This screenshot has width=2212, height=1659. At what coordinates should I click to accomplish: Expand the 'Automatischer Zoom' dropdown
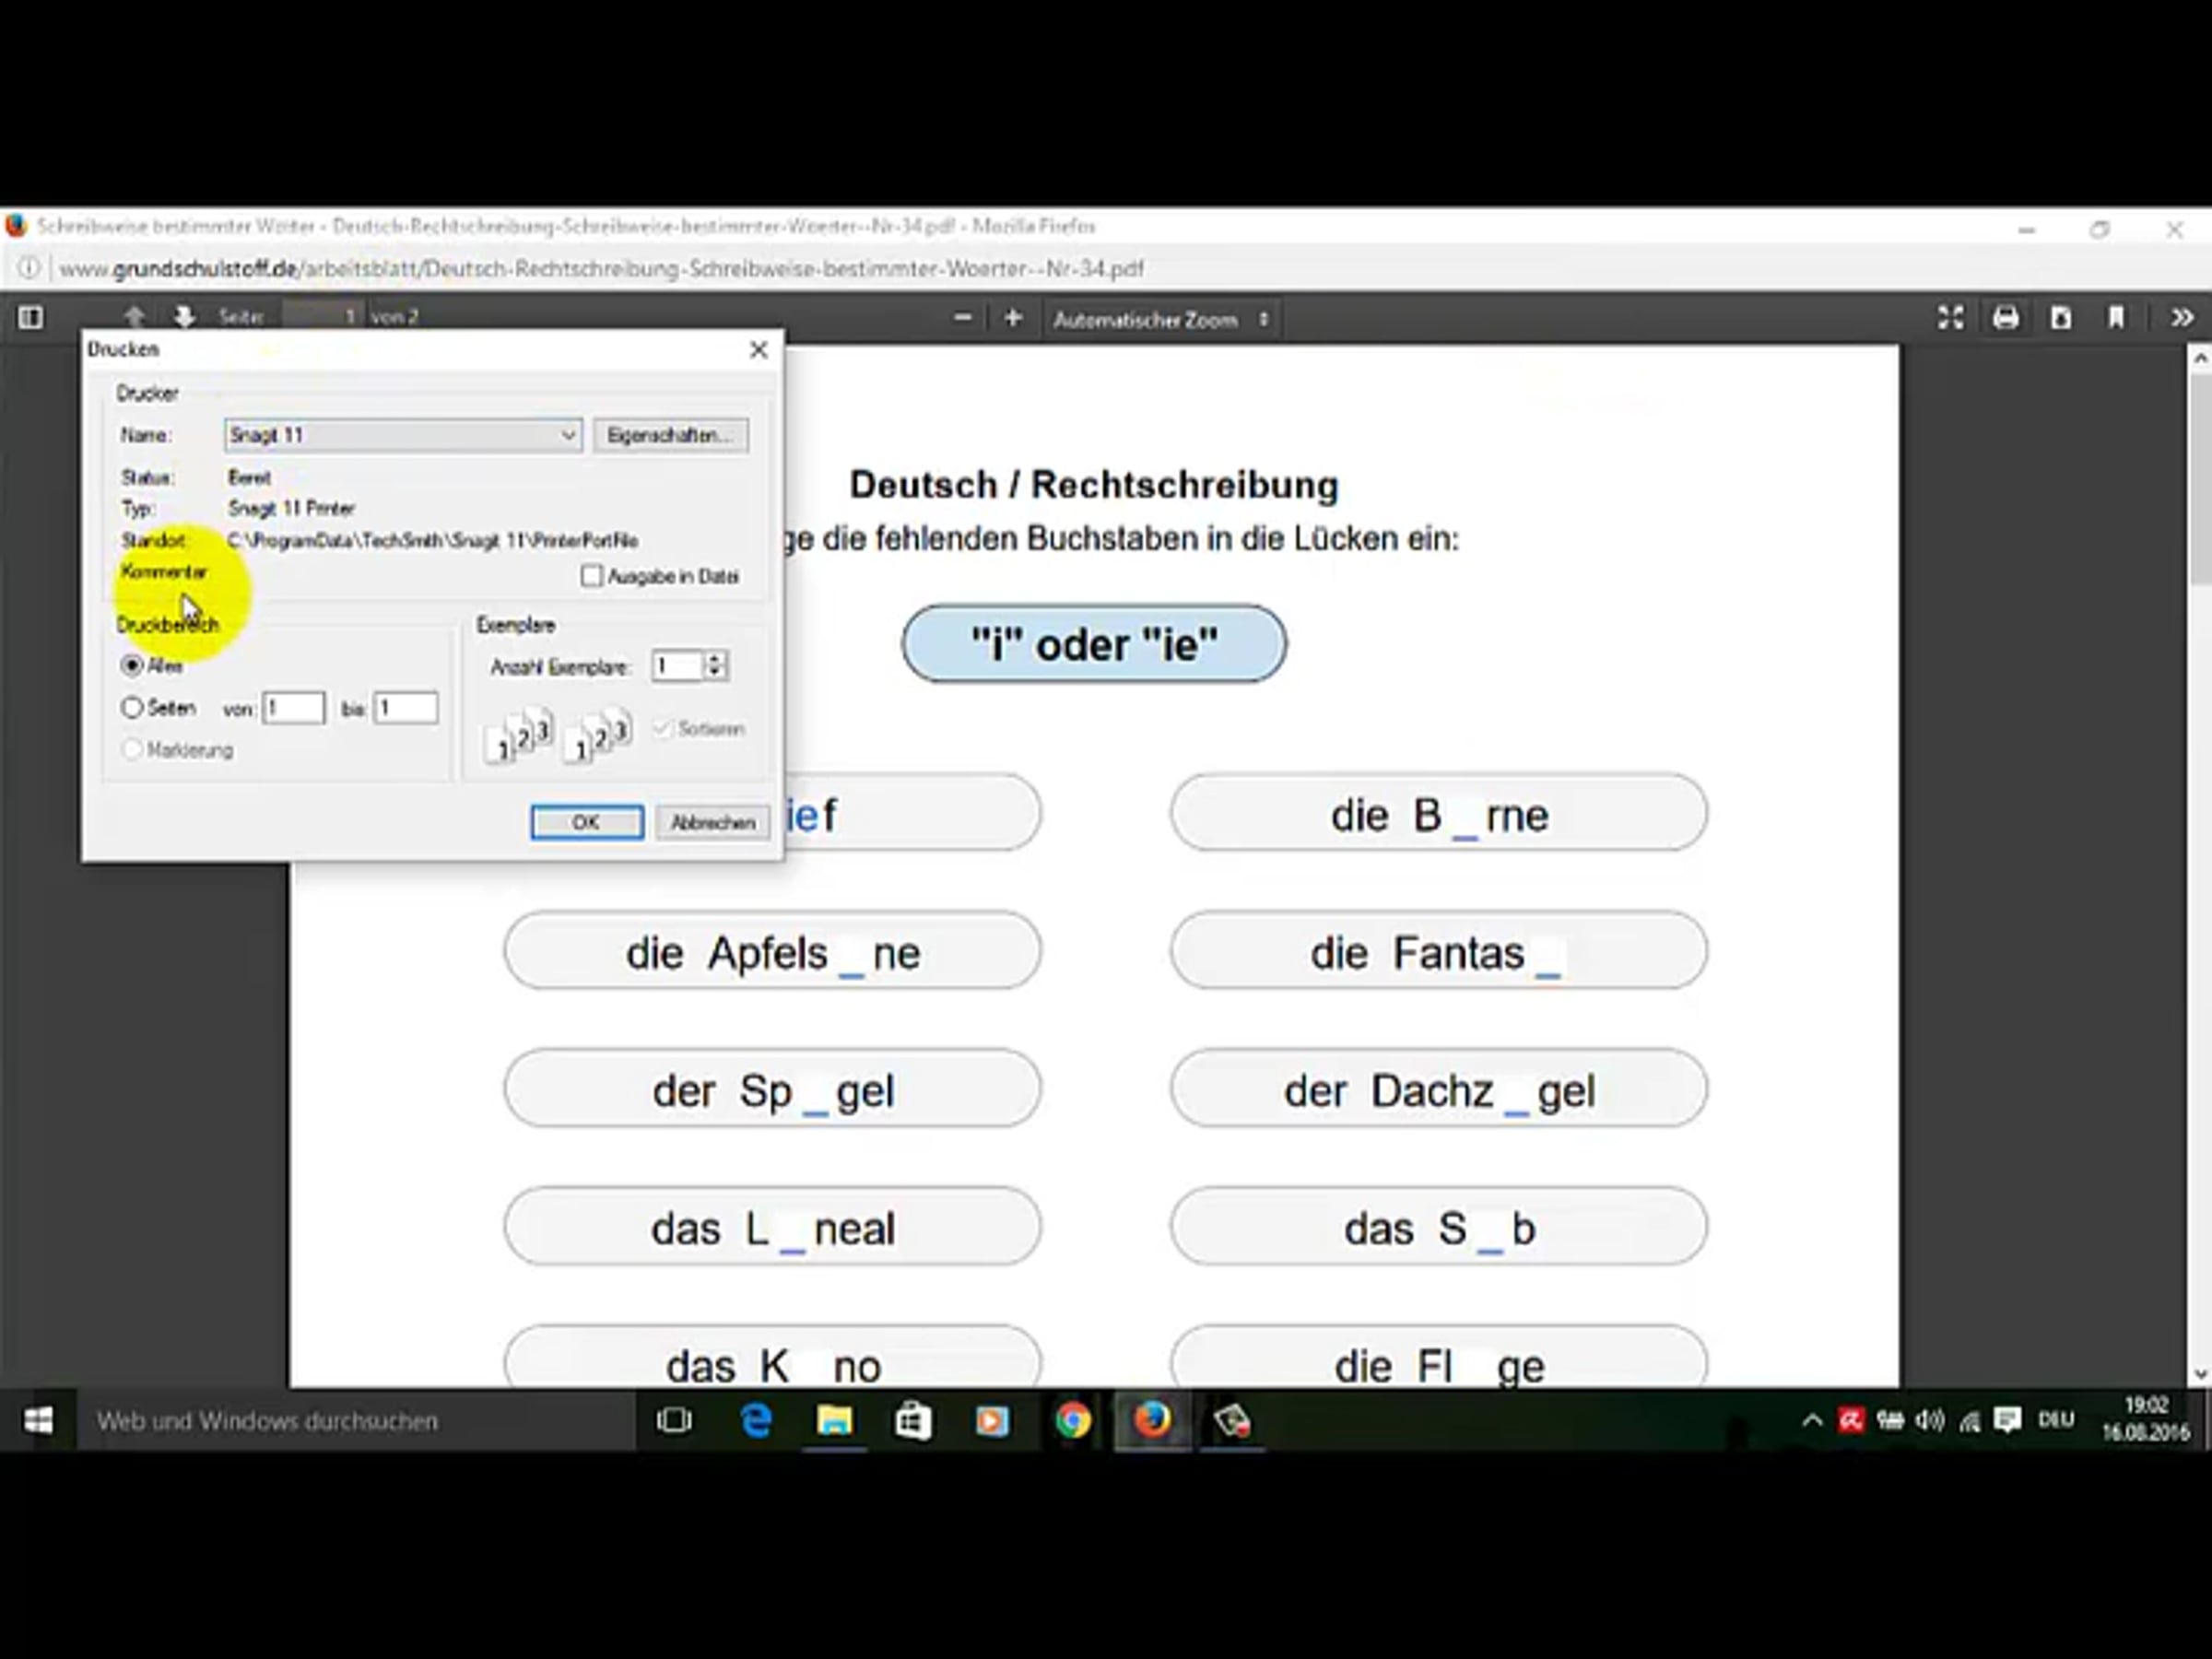1160,320
